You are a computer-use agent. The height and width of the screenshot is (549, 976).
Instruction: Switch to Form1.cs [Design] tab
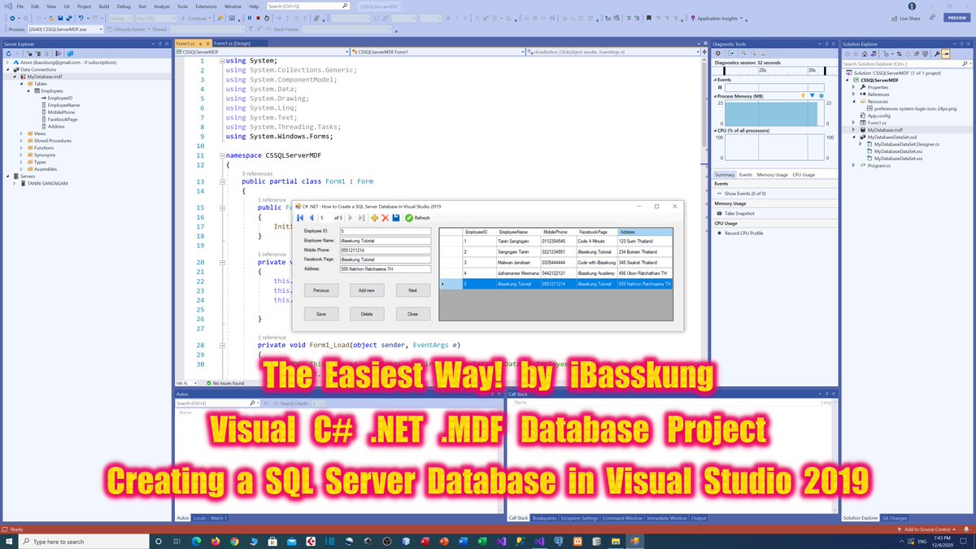coord(233,43)
